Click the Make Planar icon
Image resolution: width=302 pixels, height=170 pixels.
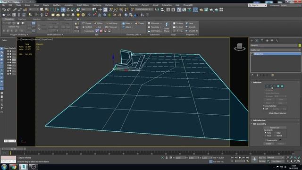[x=167, y=27]
